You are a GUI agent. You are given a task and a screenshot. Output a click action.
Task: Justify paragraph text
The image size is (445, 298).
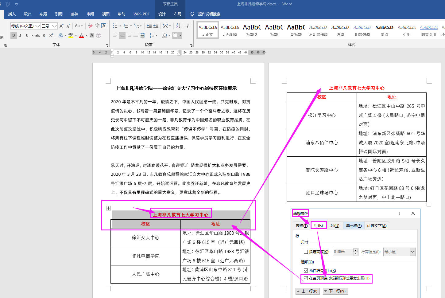pyautogui.click(x=136, y=35)
